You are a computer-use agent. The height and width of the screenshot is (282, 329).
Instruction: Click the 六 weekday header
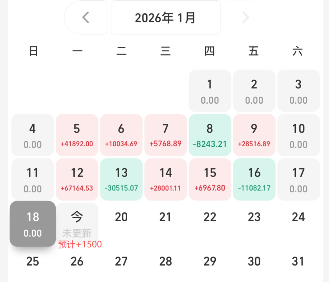click(298, 51)
